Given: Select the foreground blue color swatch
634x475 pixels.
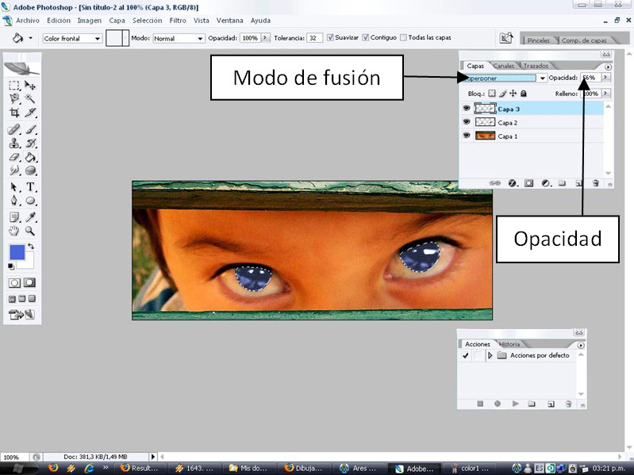Looking at the screenshot, I should coord(17,252).
